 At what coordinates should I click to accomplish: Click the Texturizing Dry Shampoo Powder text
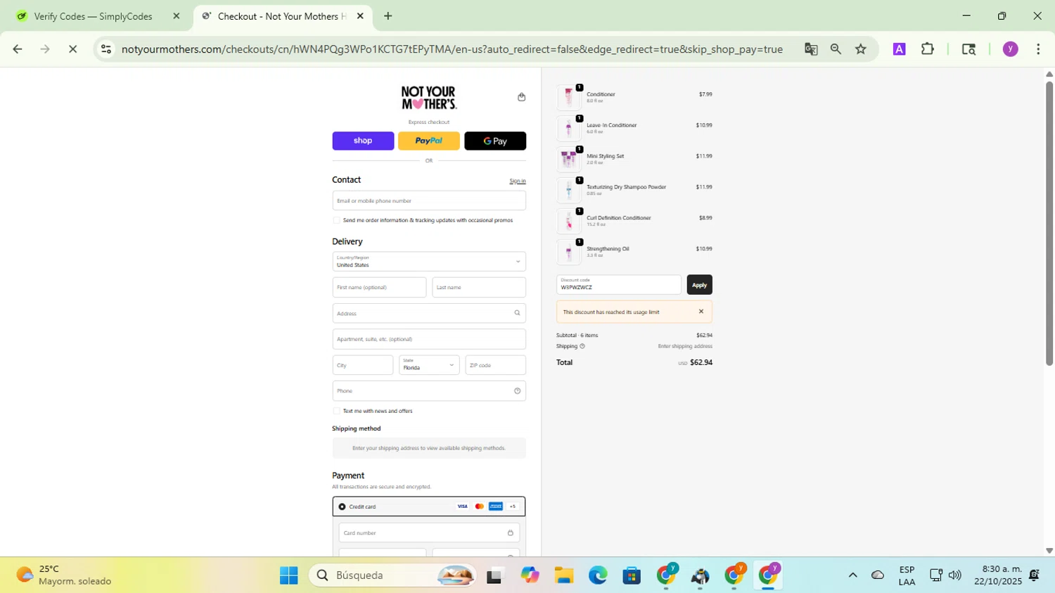coord(626,187)
